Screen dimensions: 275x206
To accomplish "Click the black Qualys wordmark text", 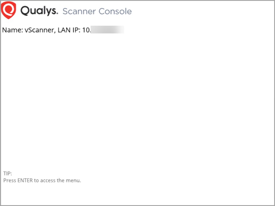I will [x=39, y=11].
